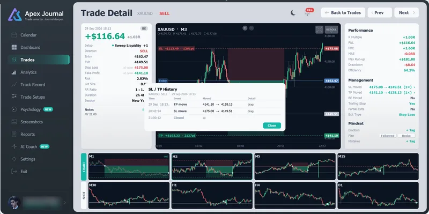Screen dimensions: 429x214
Task: Select the Entry price label 4162.47
Action: [331, 81]
